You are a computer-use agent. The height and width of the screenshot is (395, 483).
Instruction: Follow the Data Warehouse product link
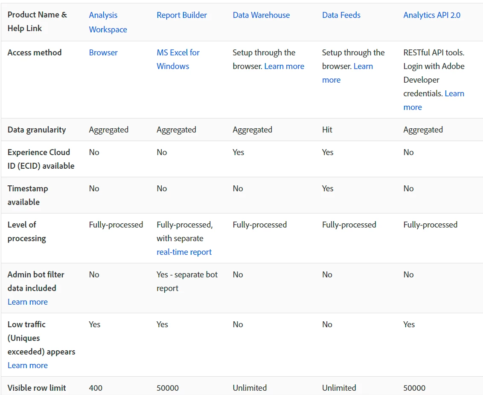click(x=261, y=15)
